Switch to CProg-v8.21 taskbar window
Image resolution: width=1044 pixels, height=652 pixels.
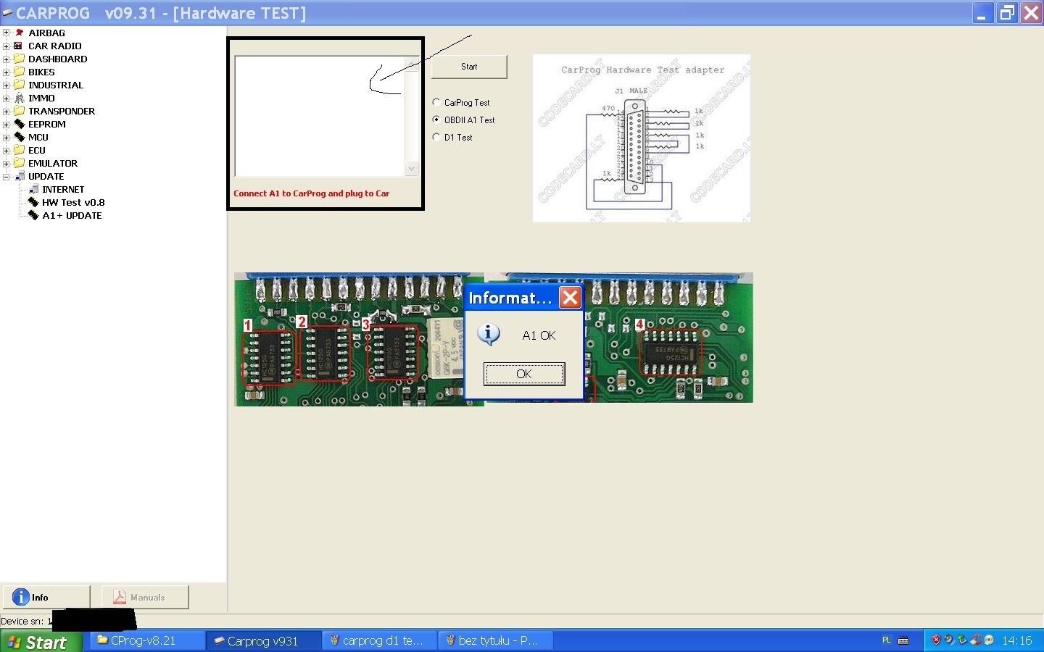coord(147,641)
